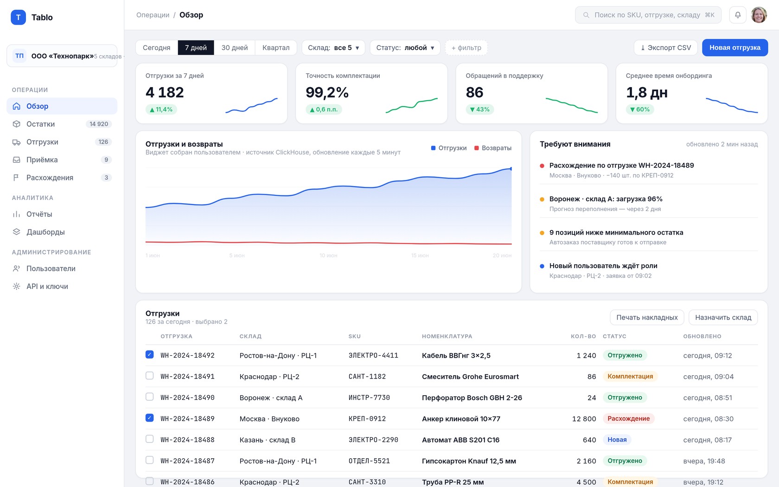
Task: Sort by the КОЛ-ВО column header
Action: click(583, 336)
